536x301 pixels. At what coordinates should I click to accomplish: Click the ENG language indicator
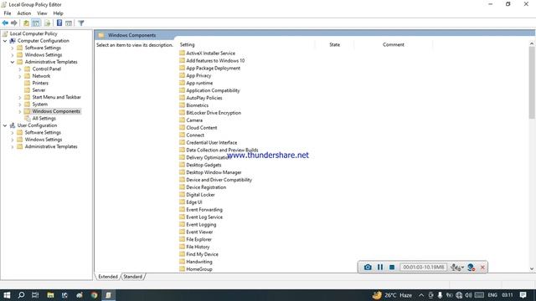tap(492, 295)
